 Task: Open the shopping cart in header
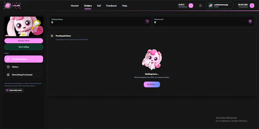(x=252, y=6)
